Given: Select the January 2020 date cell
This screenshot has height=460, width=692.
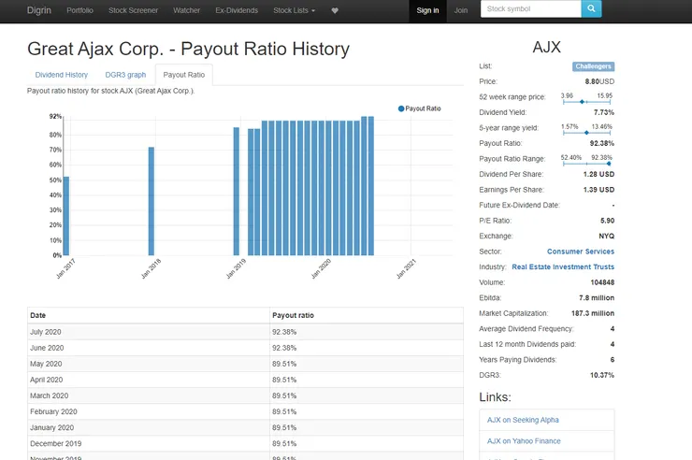Looking at the screenshot, I should tap(149, 427).
